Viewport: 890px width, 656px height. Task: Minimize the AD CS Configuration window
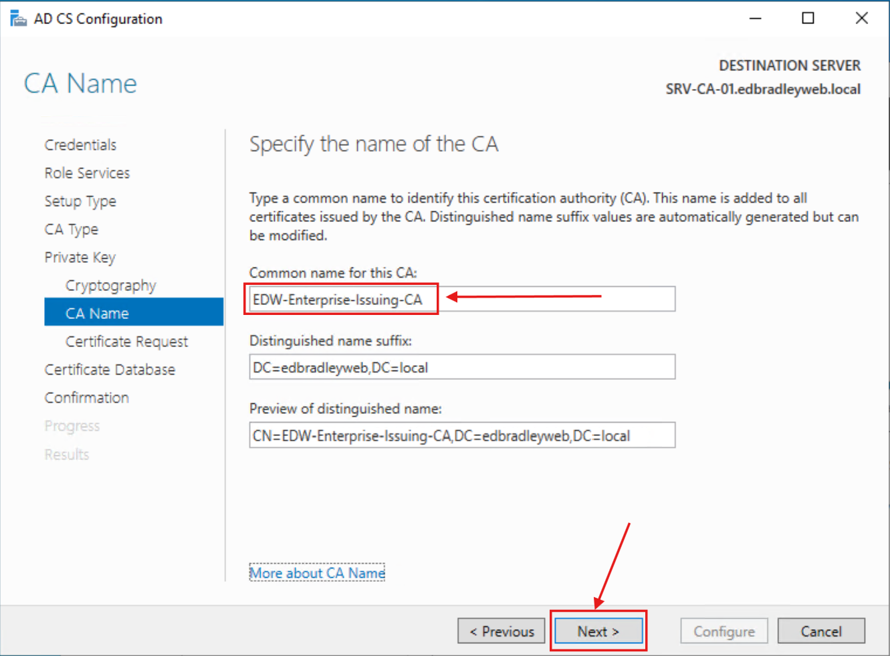[755, 18]
